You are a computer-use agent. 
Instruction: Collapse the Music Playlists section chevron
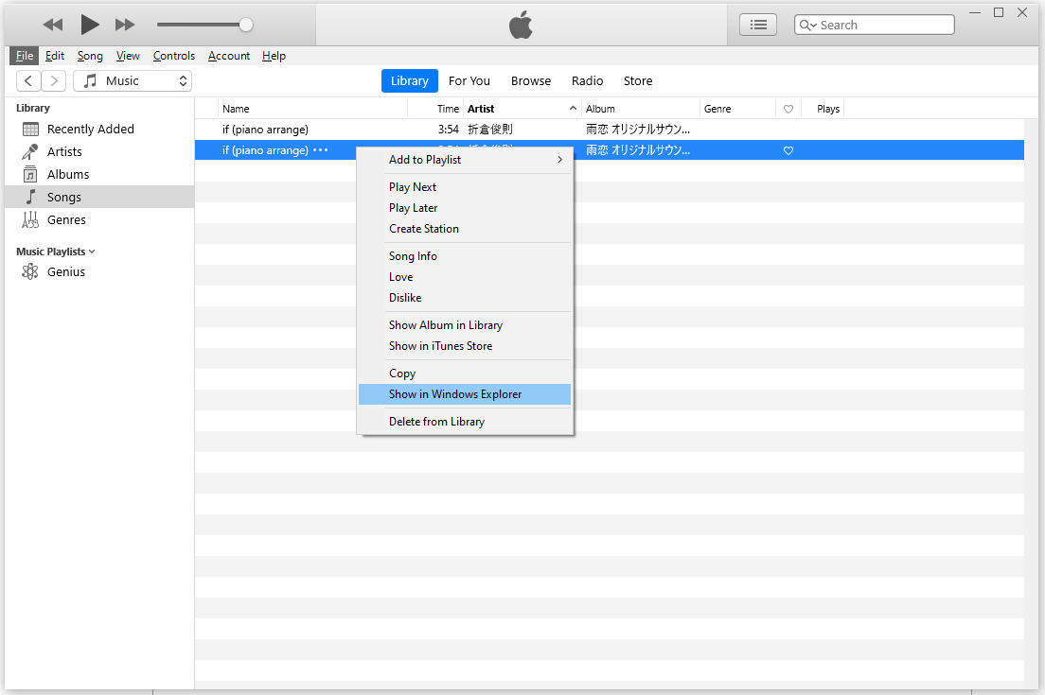click(x=92, y=252)
